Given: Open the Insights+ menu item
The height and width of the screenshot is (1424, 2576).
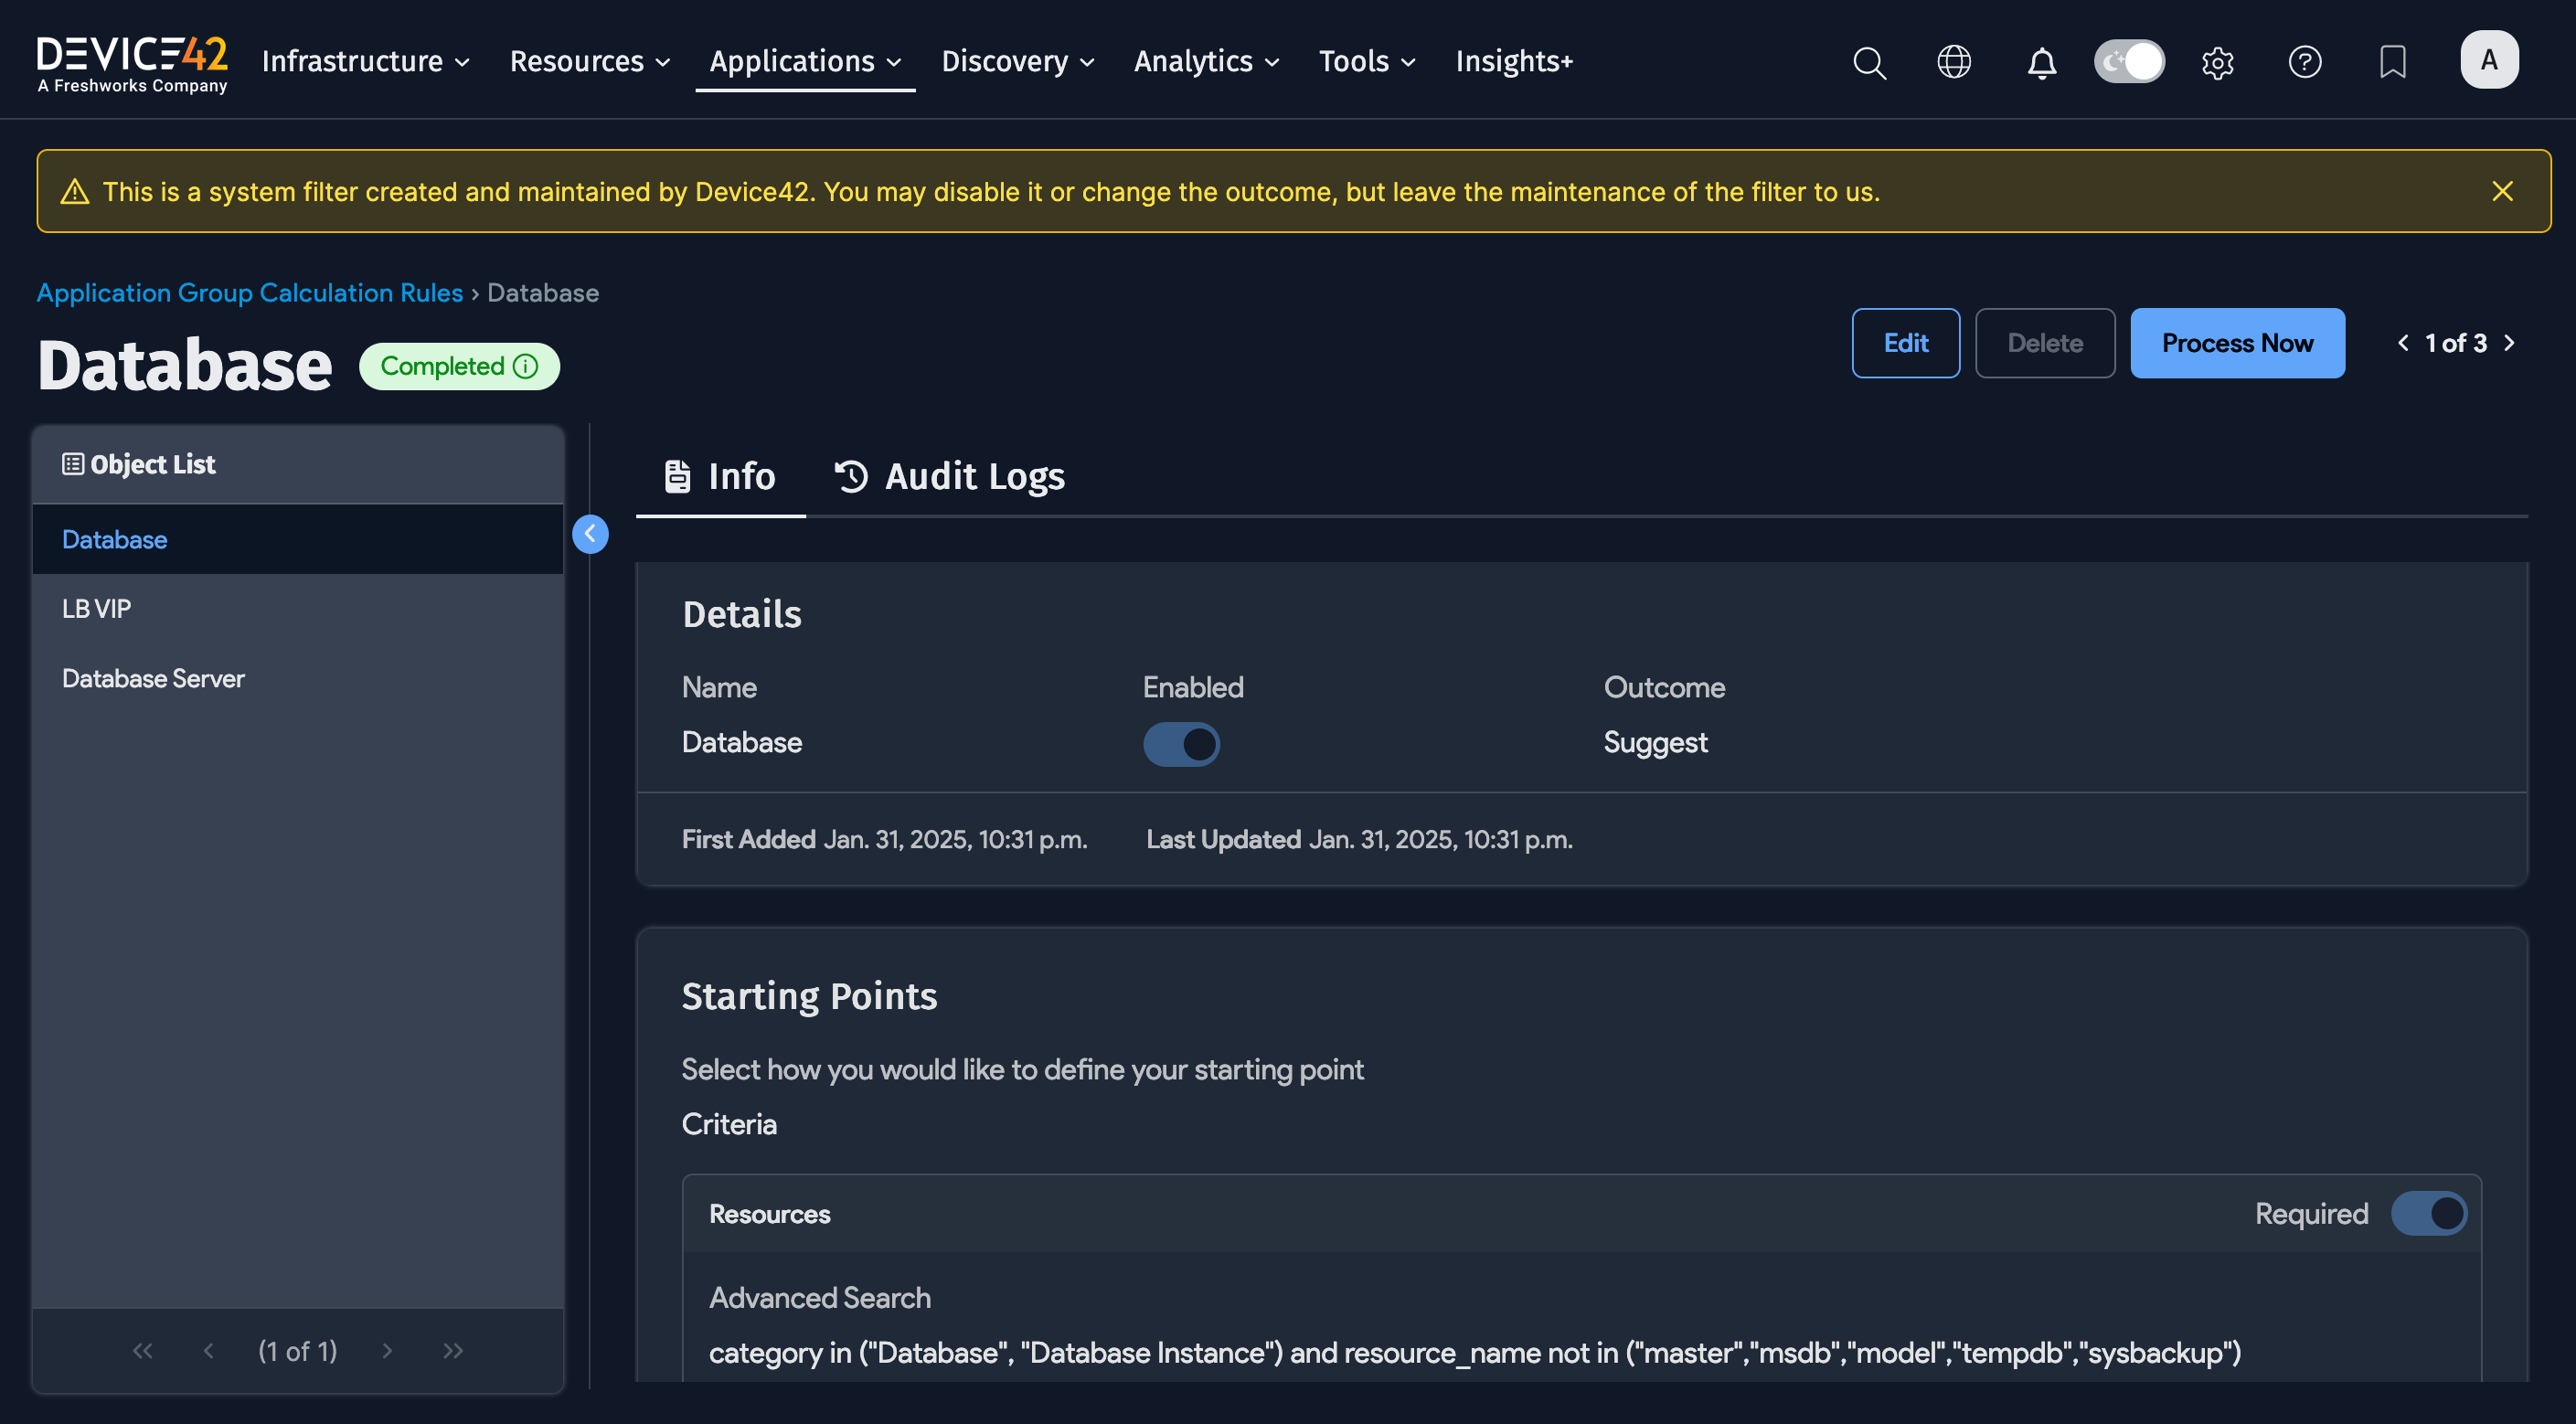Looking at the screenshot, I should click(x=1513, y=62).
